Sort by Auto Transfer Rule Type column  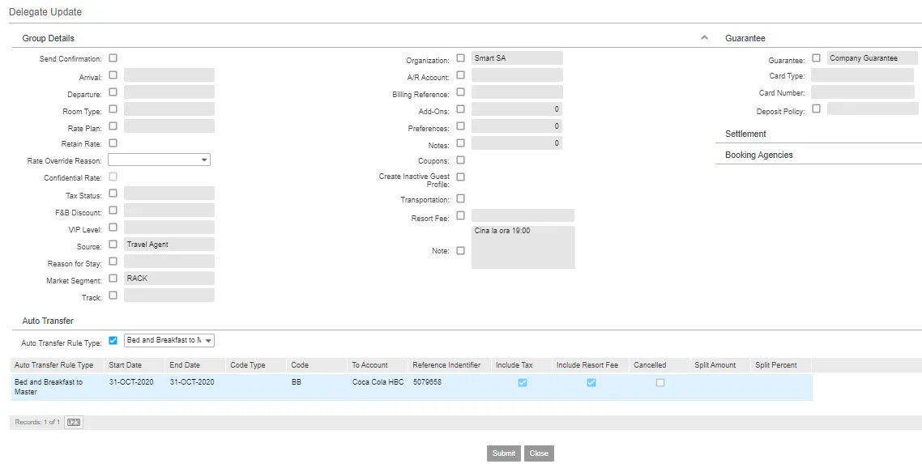[57, 365]
